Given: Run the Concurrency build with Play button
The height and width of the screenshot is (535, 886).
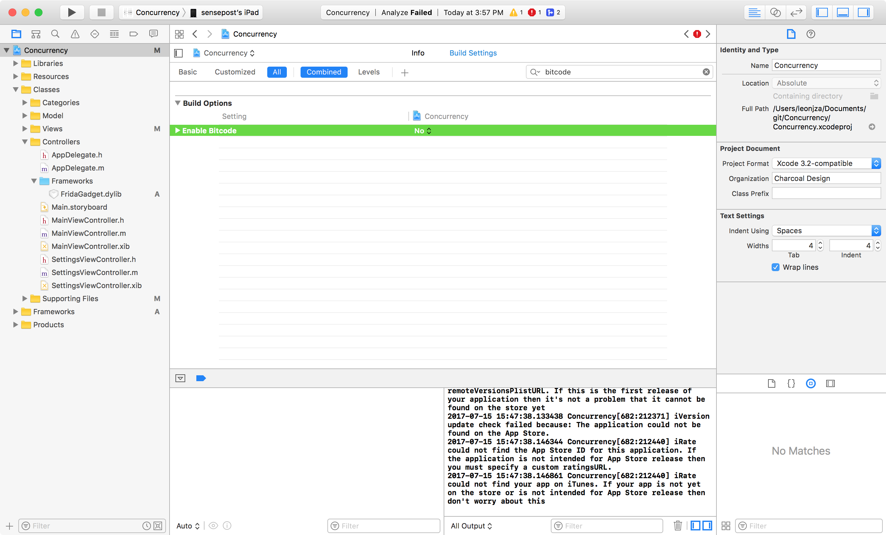Looking at the screenshot, I should [72, 12].
